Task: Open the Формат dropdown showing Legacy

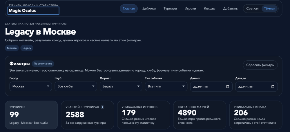Action: [x=121, y=86]
